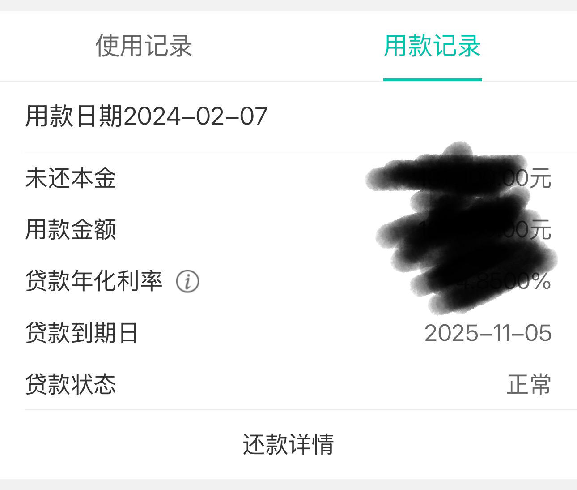Click the 用款金额 label
577x490 pixels.
tap(71, 230)
